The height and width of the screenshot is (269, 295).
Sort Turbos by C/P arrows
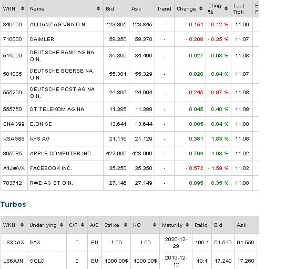[83, 225]
